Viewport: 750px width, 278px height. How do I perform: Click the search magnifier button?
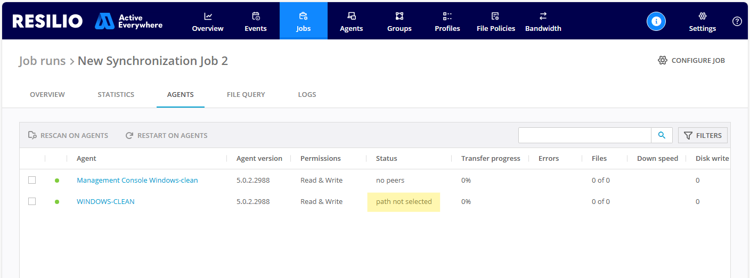click(x=662, y=135)
